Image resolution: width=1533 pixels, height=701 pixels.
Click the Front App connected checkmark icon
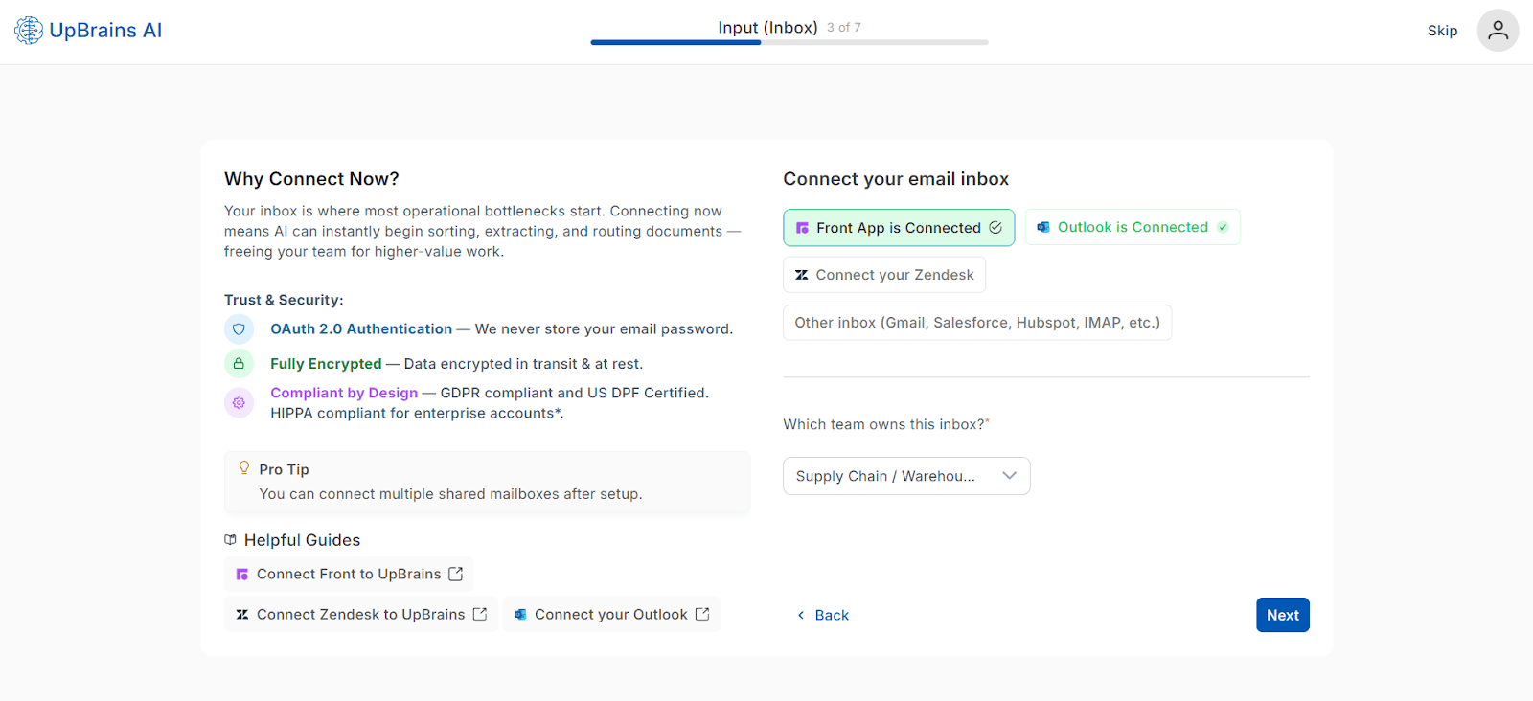pos(995,227)
